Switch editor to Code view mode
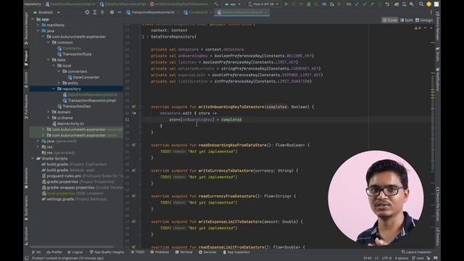Image resolution: width=464 pixels, height=261 pixels. [390, 20]
